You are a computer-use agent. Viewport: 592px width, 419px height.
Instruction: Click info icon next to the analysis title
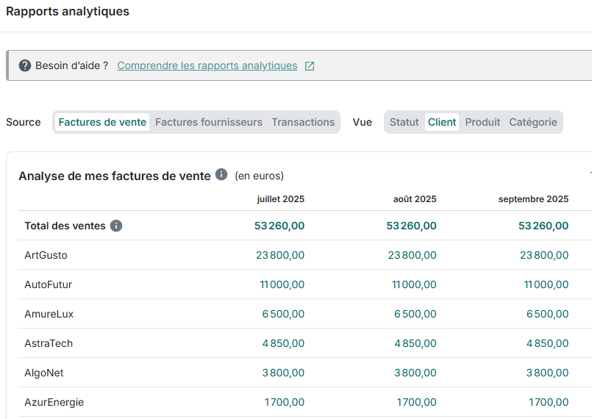[221, 175]
